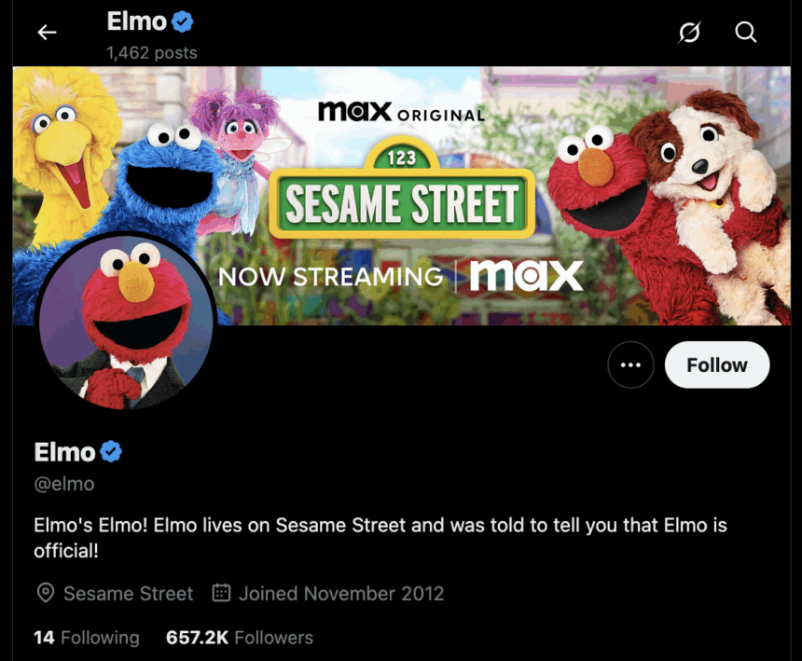
Task: Click the Joined November 2012 text
Action: 341,594
